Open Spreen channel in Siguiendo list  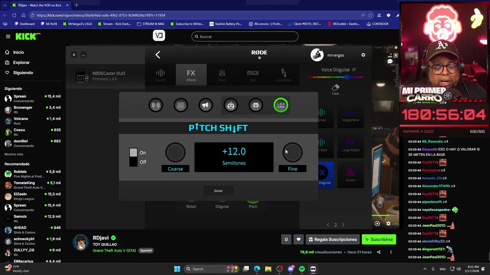(x=33, y=99)
